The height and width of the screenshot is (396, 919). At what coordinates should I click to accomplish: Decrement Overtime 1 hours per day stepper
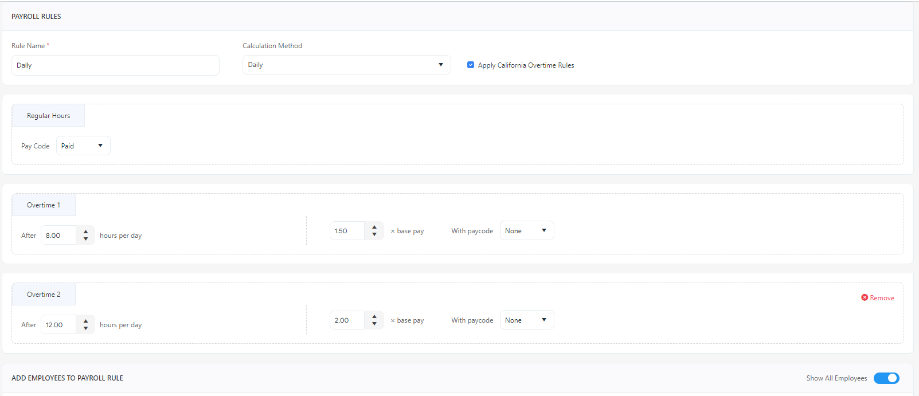point(85,239)
